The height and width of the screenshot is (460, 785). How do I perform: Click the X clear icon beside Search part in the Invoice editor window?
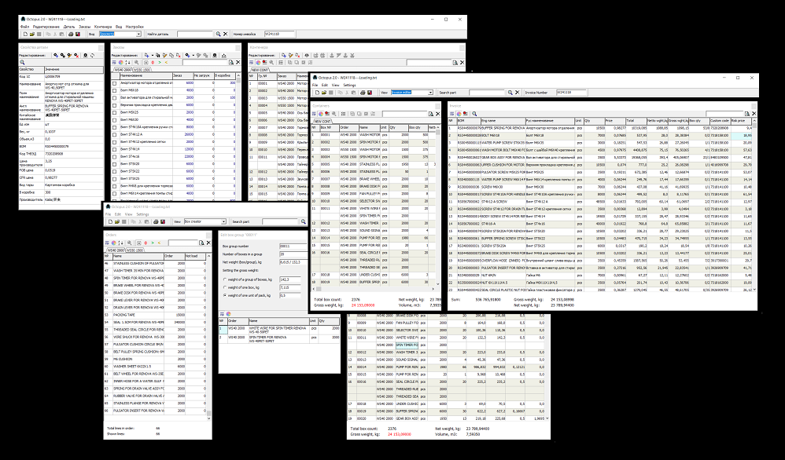click(x=517, y=93)
